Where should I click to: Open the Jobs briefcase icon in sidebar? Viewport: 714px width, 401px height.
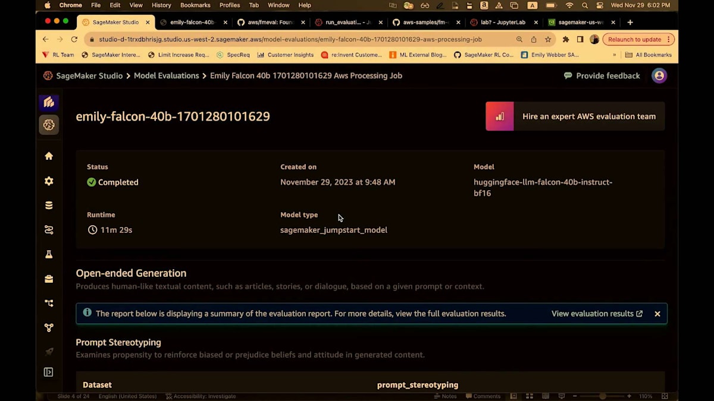[x=49, y=279]
